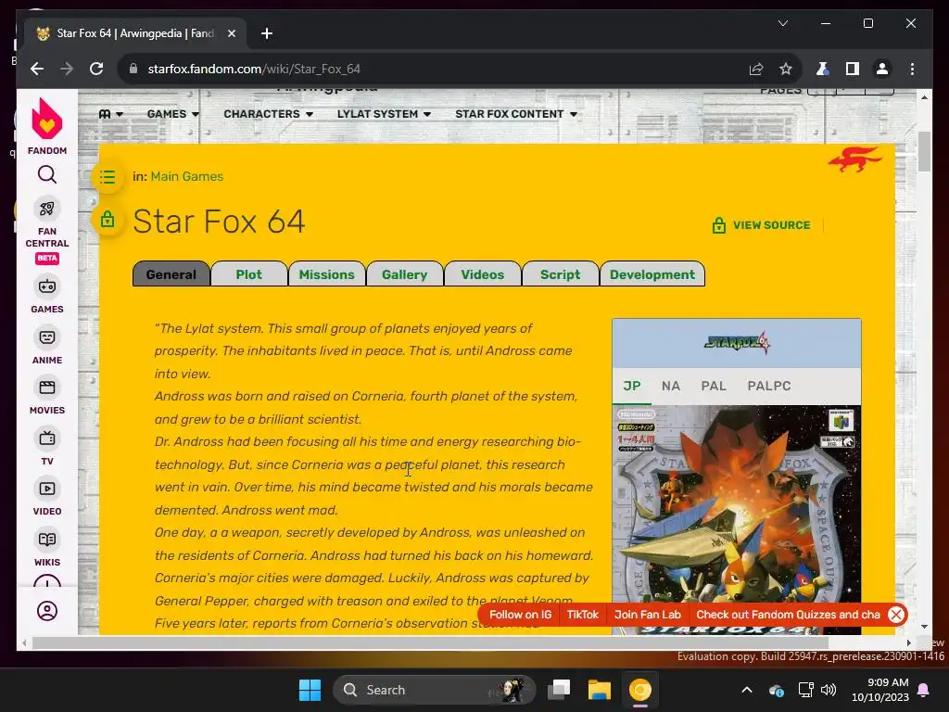Switch to the Plot tab
Screen dimensions: 949x712
point(248,274)
